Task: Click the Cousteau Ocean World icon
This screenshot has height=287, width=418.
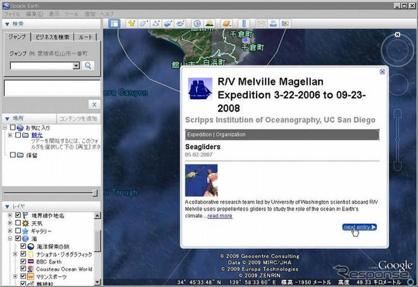Action: [31, 269]
